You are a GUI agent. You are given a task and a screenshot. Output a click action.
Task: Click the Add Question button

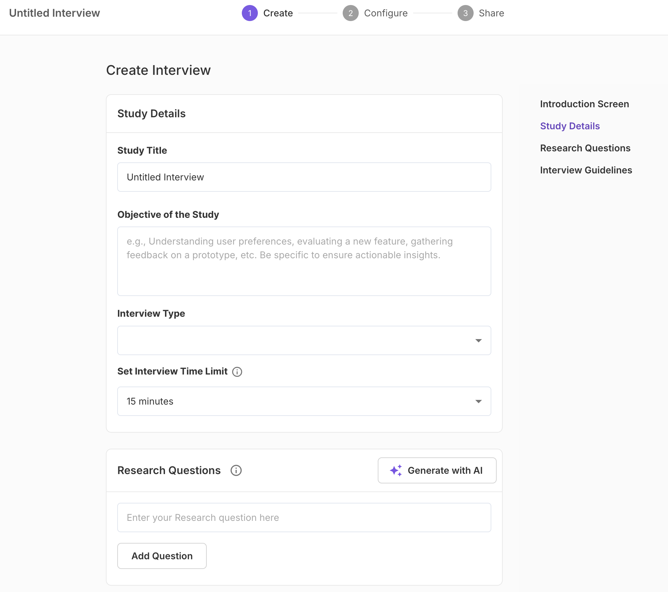pos(162,556)
